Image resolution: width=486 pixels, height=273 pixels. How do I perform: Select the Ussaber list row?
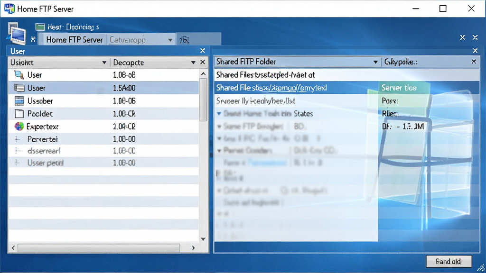(103, 100)
